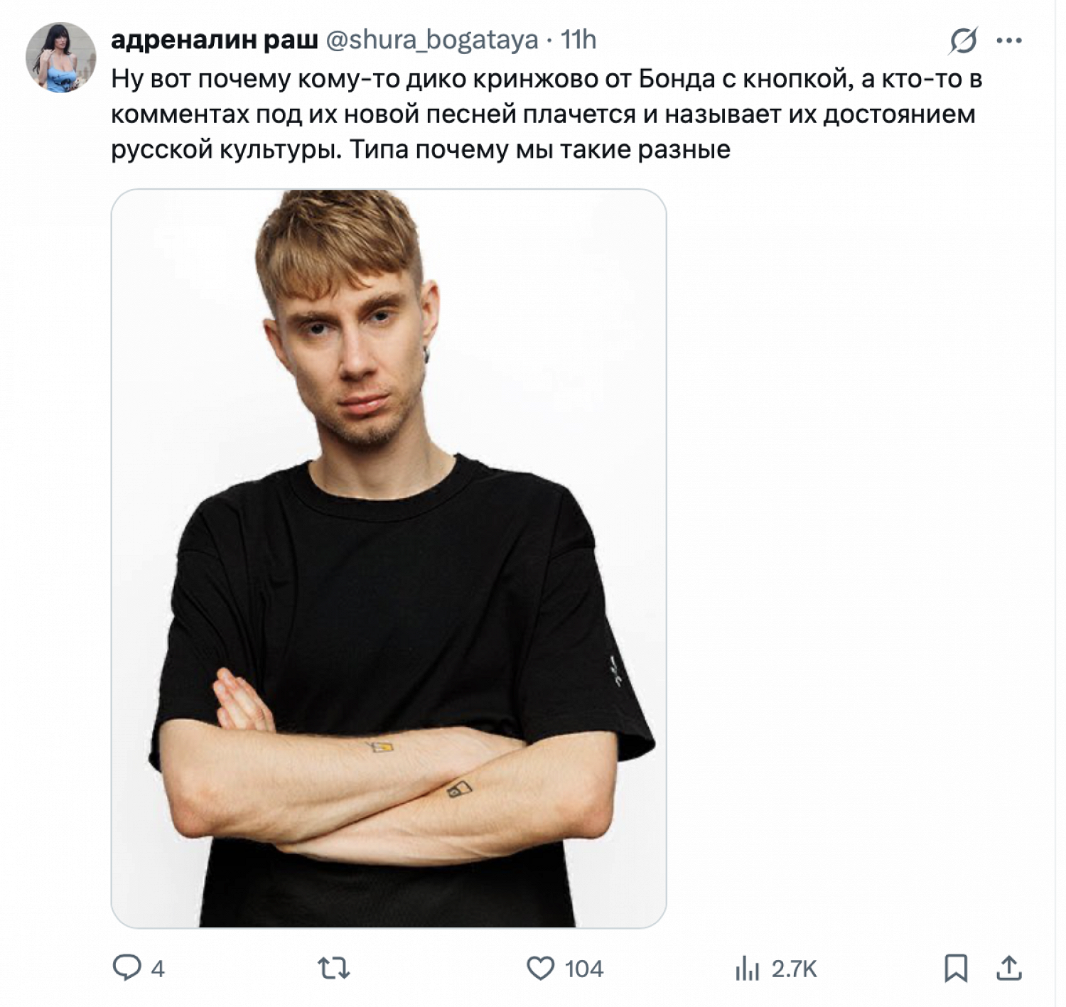Click the display name адреналин раш
This screenshot has height=1007, width=1066.
click(214, 41)
